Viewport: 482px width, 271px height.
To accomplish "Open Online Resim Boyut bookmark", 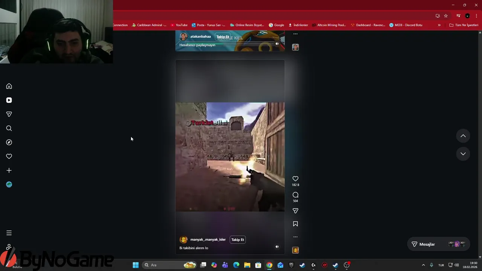I will 247,25.
